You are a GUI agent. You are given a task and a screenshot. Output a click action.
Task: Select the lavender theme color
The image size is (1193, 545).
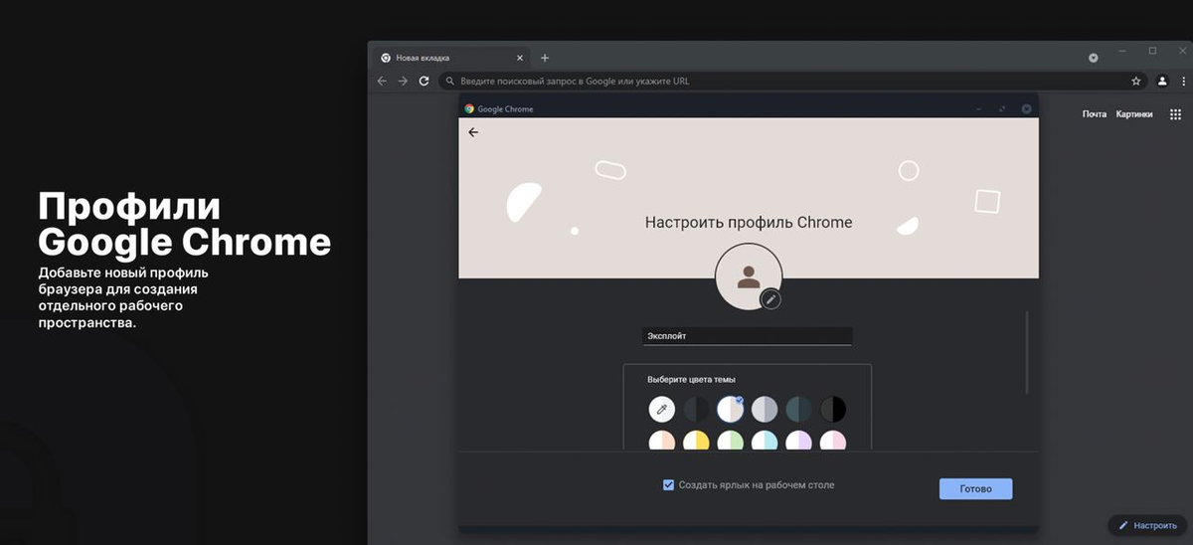click(799, 441)
